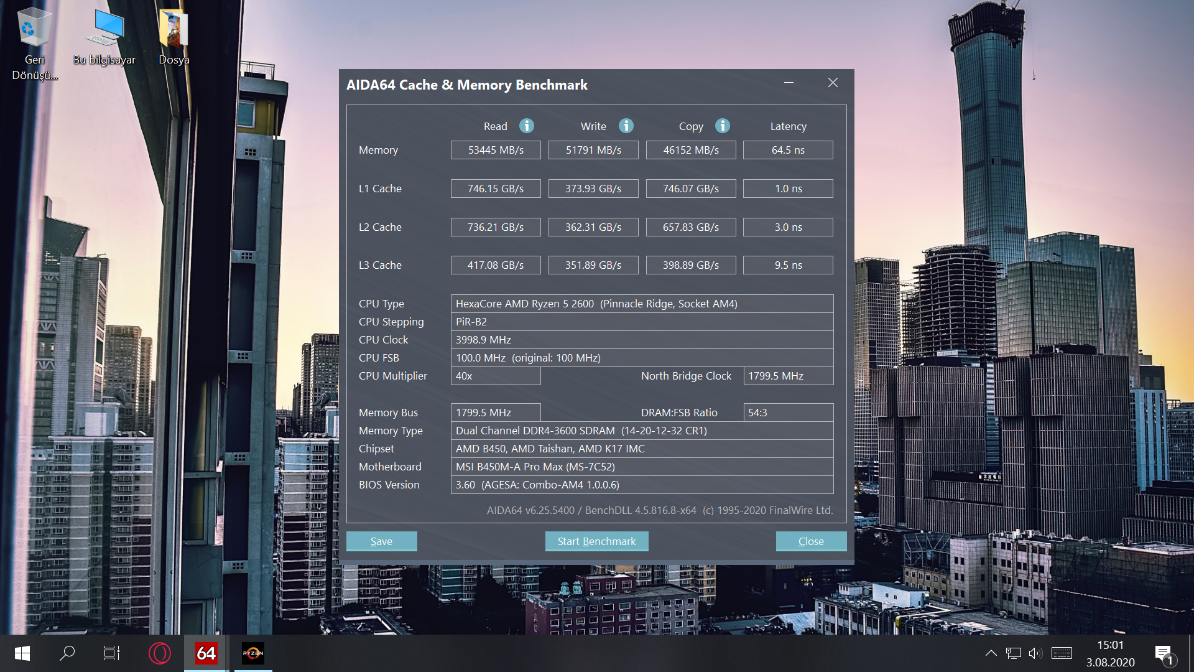Click the taskbar clock and date
The height and width of the screenshot is (672, 1194).
(1110, 653)
